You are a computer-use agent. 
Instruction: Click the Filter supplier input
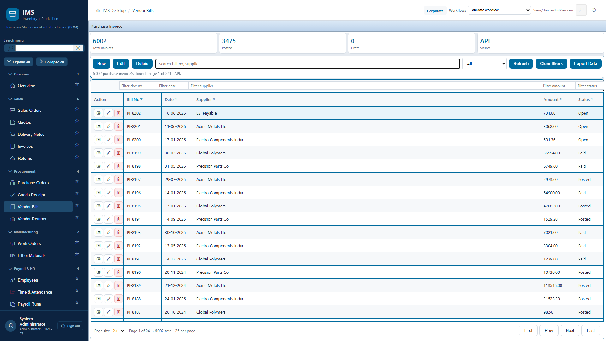365,86
